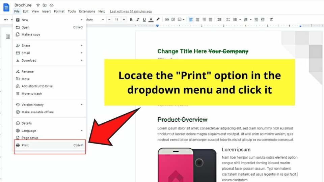The image size is (324, 182).
Task: Align text right
Action: 204,20
